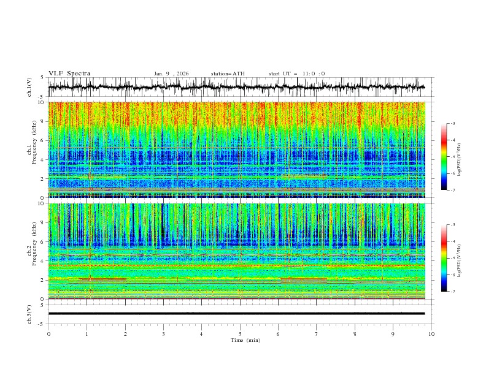Click the "-5" tick on ch.3(V) axis
This screenshot has height=375, width=486.
pyautogui.click(x=42, y=324)
